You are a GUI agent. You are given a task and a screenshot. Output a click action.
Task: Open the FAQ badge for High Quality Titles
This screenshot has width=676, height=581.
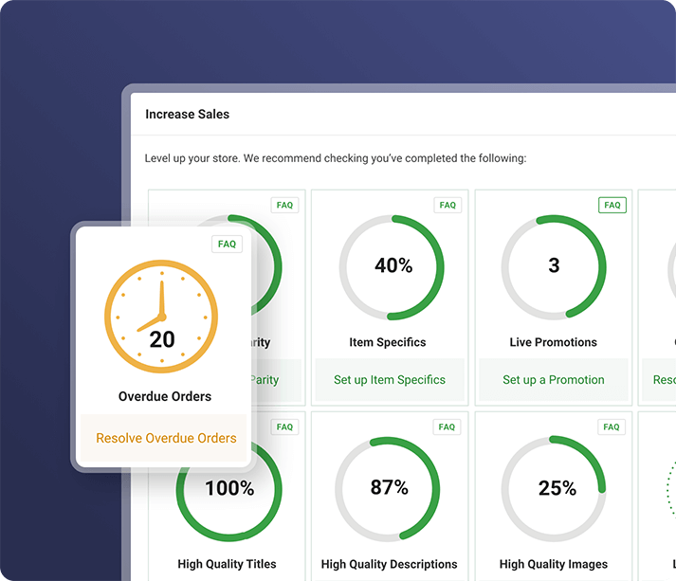(283, 427)
